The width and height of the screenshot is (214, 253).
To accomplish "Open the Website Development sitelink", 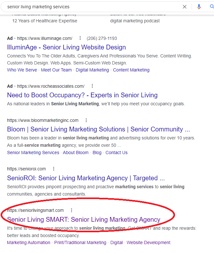I will (x=149, y=242).
